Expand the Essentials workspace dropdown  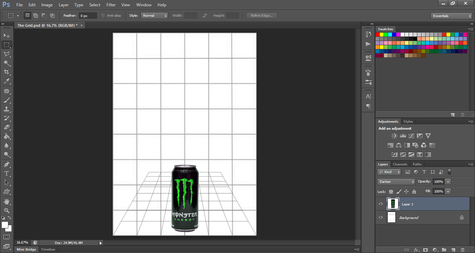pos(451,16)
